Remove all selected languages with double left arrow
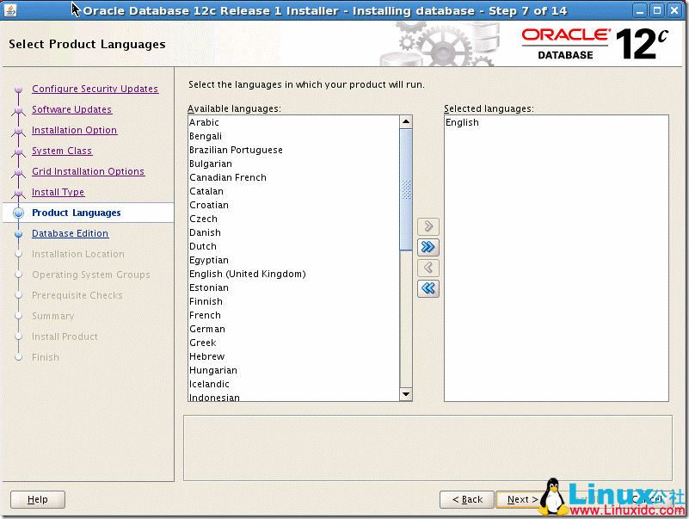The image size is (689, 519). click(428, 288)
